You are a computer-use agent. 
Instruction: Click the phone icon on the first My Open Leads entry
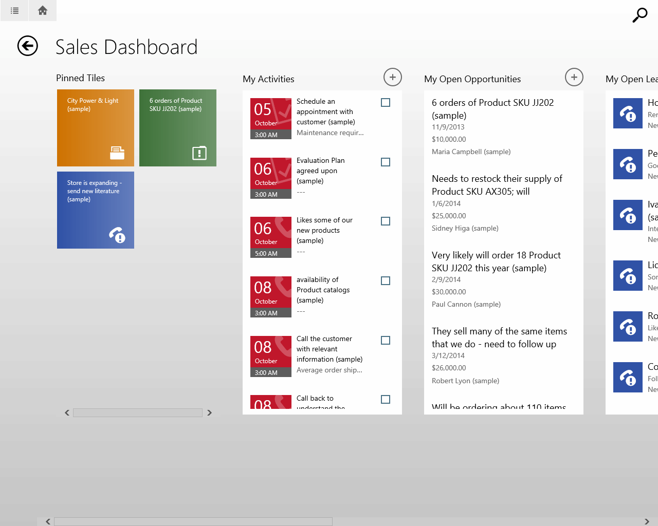628,113
